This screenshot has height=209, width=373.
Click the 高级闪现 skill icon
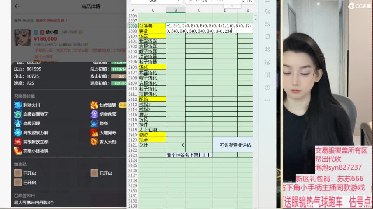click(x=18, y=123)
